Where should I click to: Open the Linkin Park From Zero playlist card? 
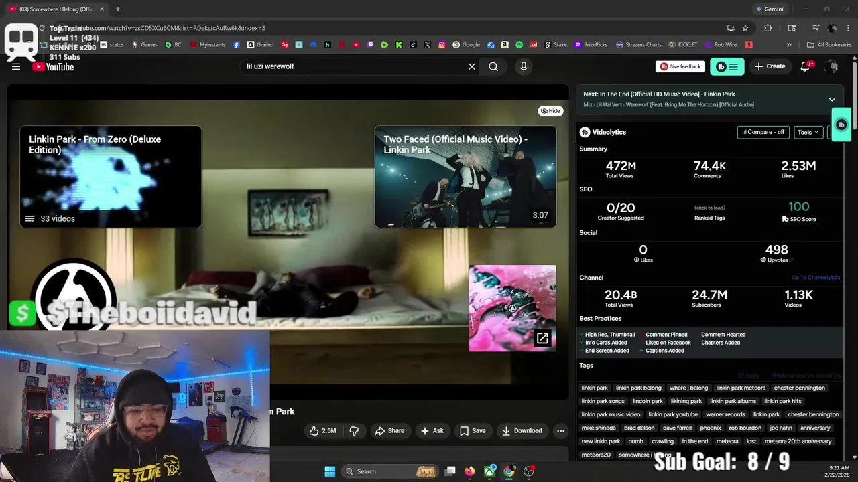pyautogui.click(x=111, y=177)
